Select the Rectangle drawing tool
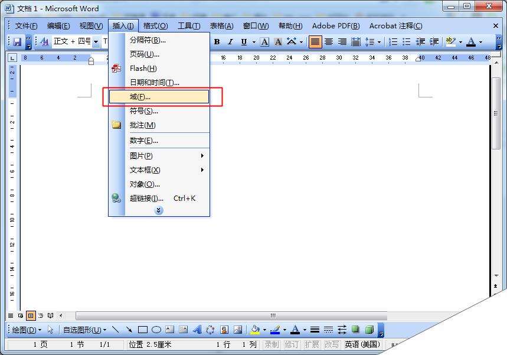This screenshot has width=507, height=355. (143, 330)
